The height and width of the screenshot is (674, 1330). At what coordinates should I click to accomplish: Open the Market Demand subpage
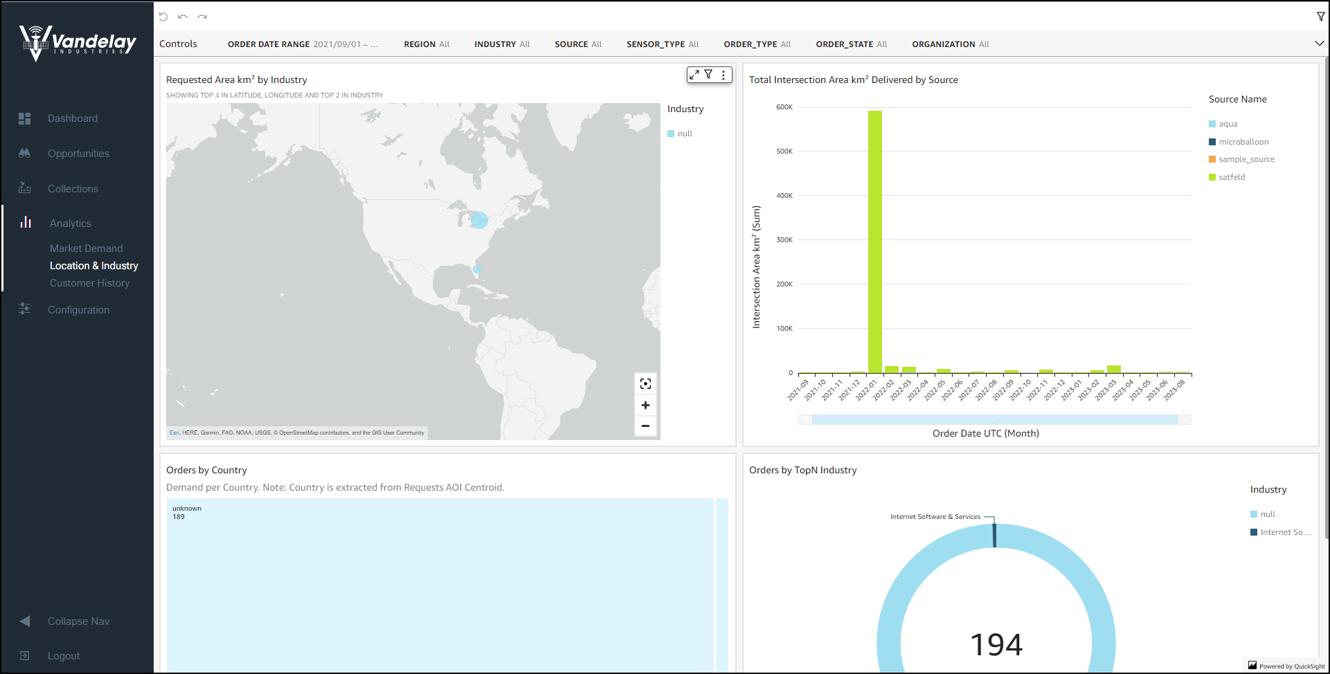pos(86,248)
